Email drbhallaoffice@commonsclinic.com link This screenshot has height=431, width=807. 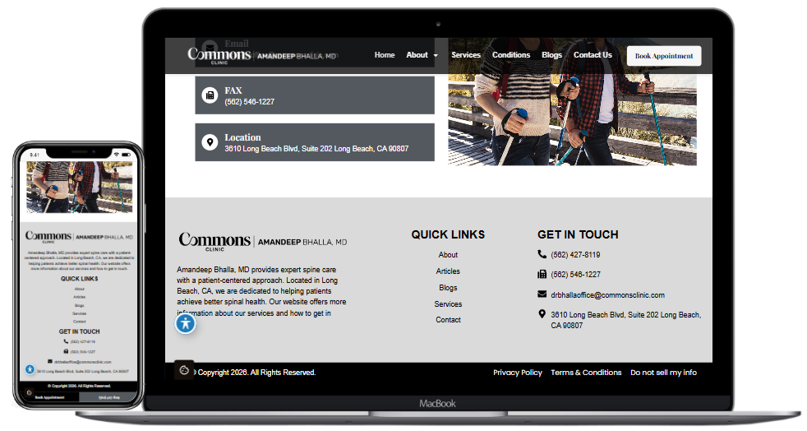tap(607, 295)
